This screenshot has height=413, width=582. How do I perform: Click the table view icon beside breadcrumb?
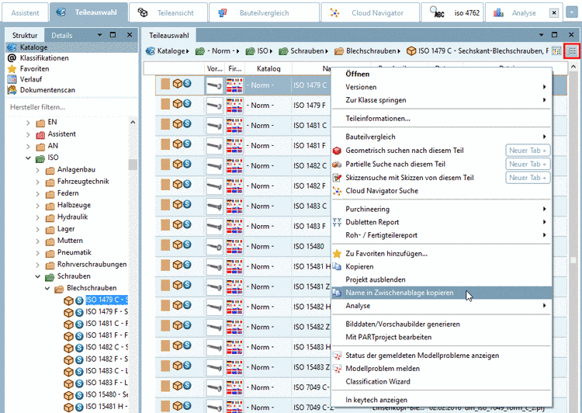[556, 51]
